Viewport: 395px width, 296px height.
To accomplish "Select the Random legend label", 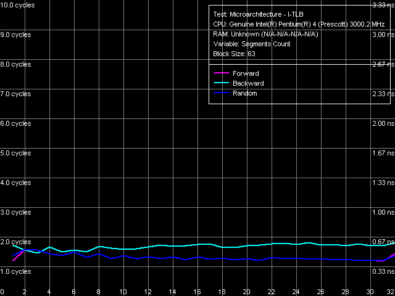I will (x=244, y=94).
